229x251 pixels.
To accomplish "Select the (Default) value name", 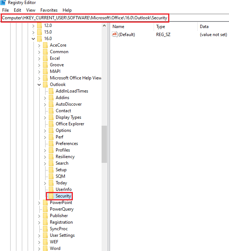I will (127, 35).
